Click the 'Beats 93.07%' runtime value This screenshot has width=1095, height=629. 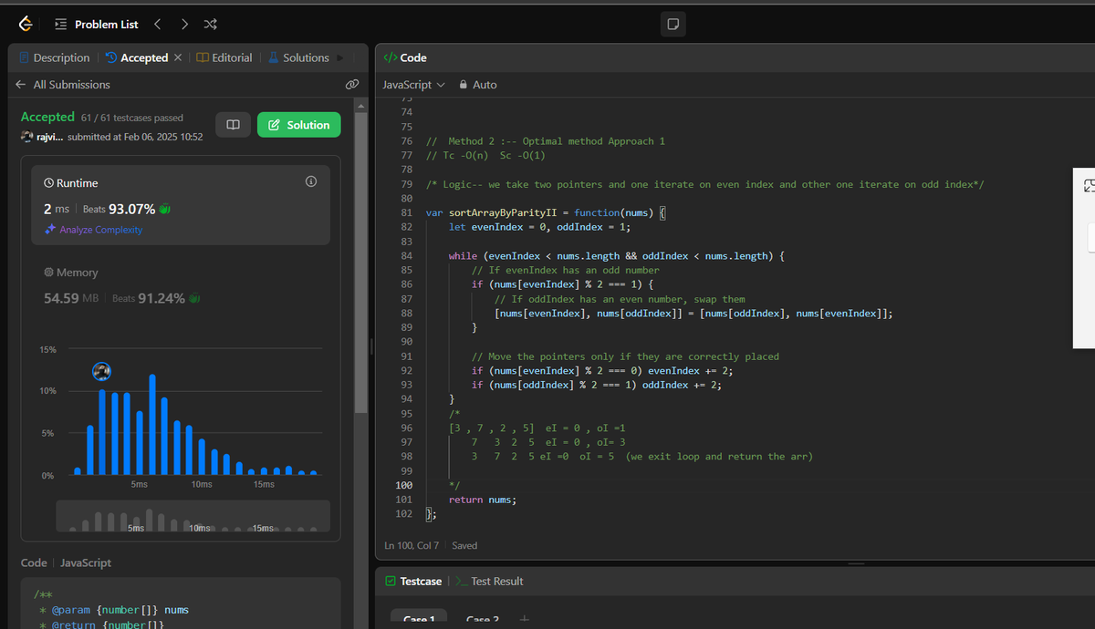click(119, 209)
